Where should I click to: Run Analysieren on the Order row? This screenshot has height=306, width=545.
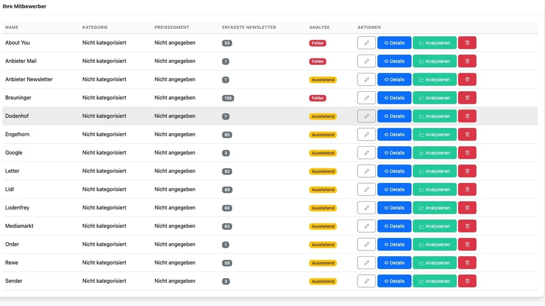pyautogui.click(x=434, y=245)
